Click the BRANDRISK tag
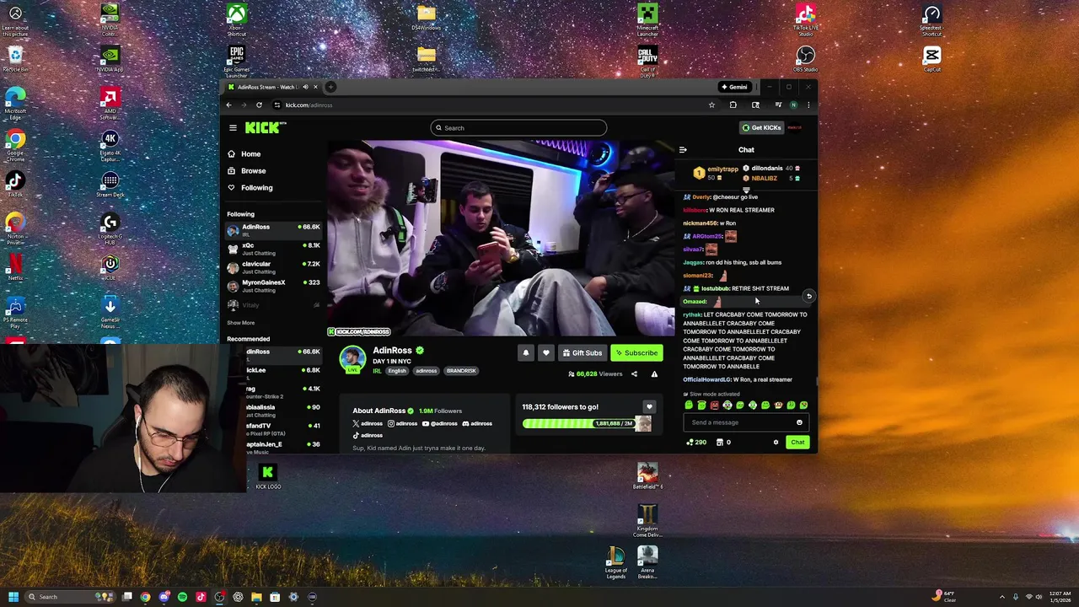The width and height of the screenshot is (1079, 607). 461,371
